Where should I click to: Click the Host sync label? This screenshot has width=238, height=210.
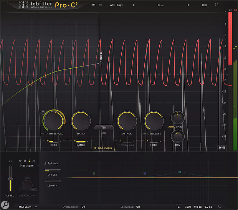pyautogui.click(x=27, y=165)
